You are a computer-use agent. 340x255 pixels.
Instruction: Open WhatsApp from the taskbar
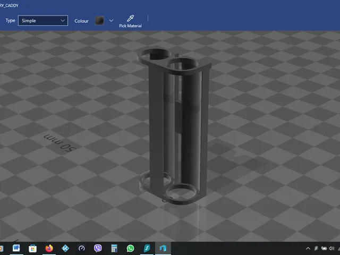coord(130,248)
